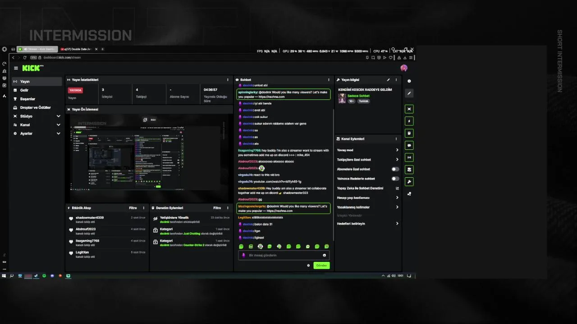577x324 pixels.
Task: Click the green broadcast toolbar icon
Action: [x=409, y=157]
